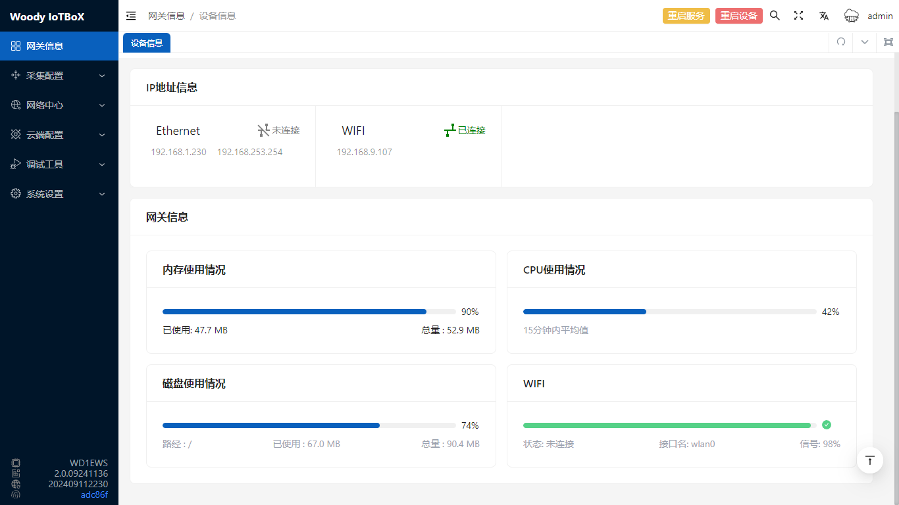Open the search magnifier icon
The width and height of the screenshot is (899, 505).
tap(775, 16)
